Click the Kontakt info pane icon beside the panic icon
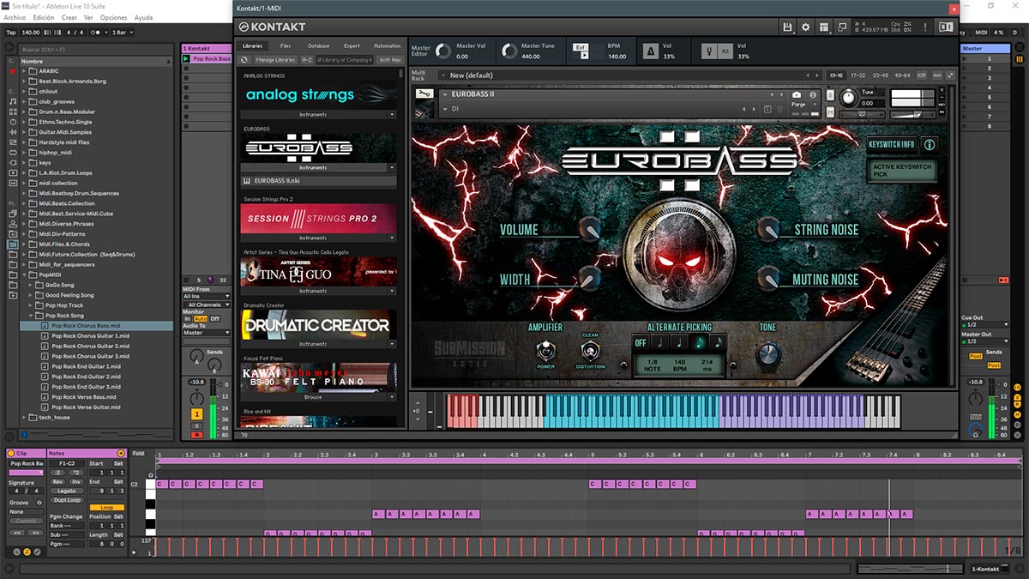The width and height of the screenshot is (1029, 579). click(x=946, y=27)
